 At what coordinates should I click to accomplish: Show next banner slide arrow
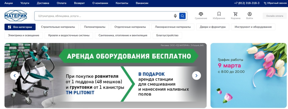(196, 75)
